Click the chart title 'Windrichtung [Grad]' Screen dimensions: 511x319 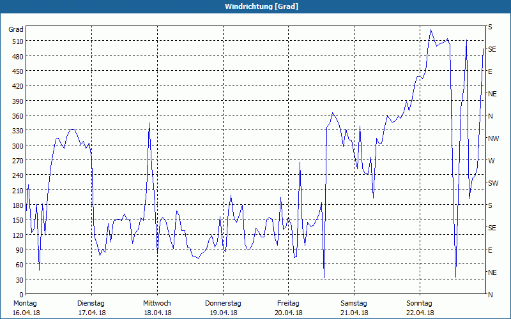(261, 6)
